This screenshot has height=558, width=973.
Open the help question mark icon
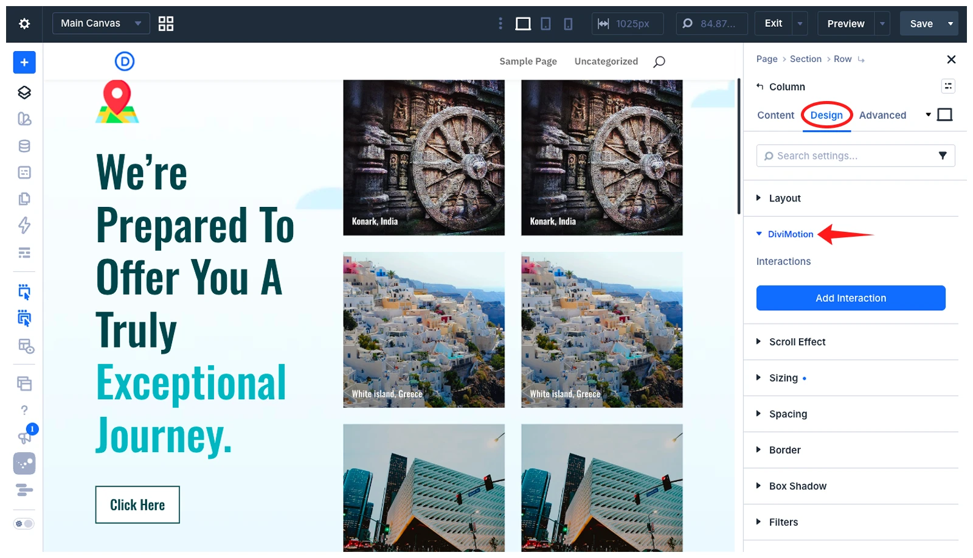click(x=24, y=410)
